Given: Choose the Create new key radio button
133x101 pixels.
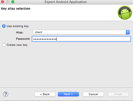Looking at the screenshot, I should [x=4, y=45].
